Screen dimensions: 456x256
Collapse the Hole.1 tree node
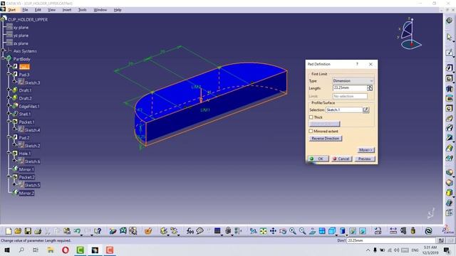[x=9, y=154]
